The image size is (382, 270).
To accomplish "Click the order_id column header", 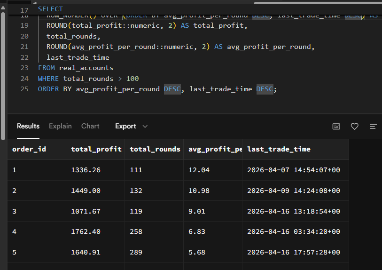I will (x=29, y=149).
